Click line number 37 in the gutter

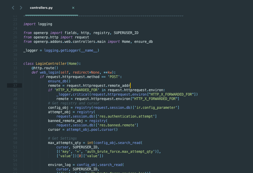tap(15, 85)
